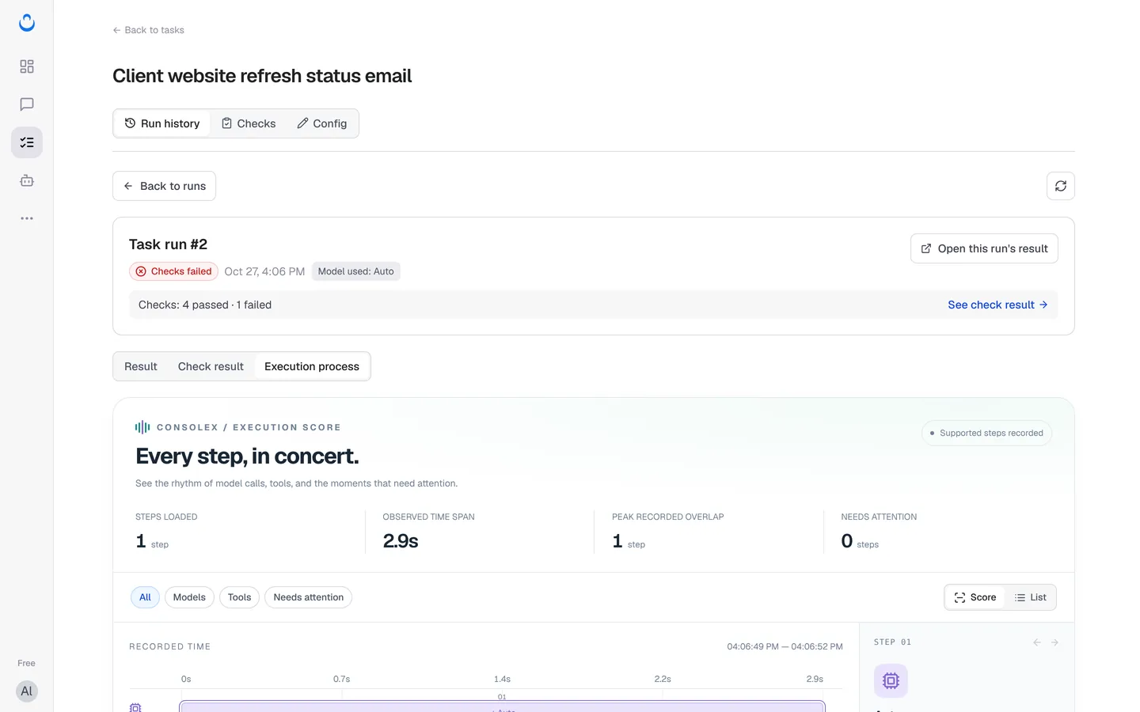
Task: Open the Checks tab
Action: click(x=249, y=123)
